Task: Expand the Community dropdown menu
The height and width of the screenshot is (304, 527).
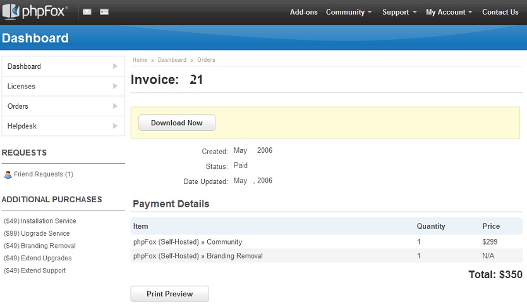Action: 349,12
